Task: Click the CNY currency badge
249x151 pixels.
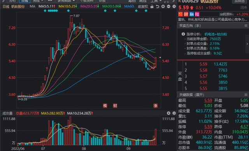Action: [186, 14]
